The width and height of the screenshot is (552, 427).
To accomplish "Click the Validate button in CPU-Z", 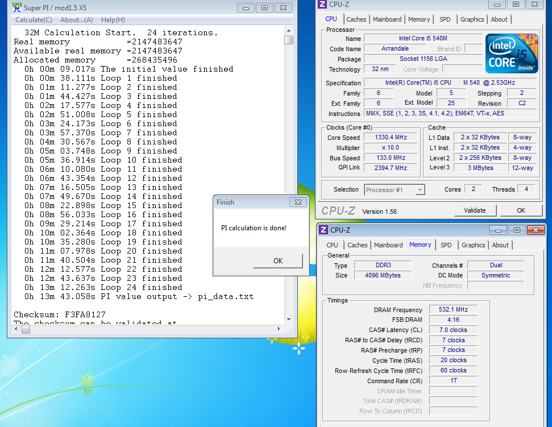I will (x=475, y=210).
